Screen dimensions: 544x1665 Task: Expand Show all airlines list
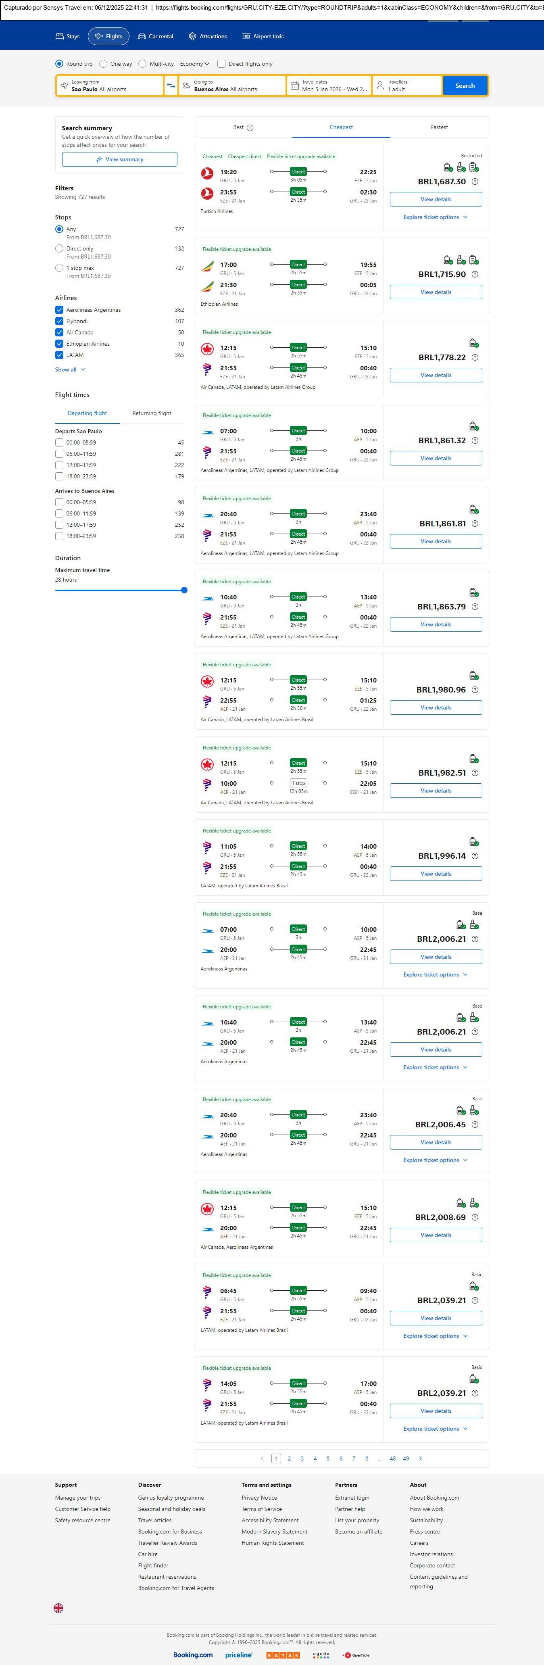point(70,370)
